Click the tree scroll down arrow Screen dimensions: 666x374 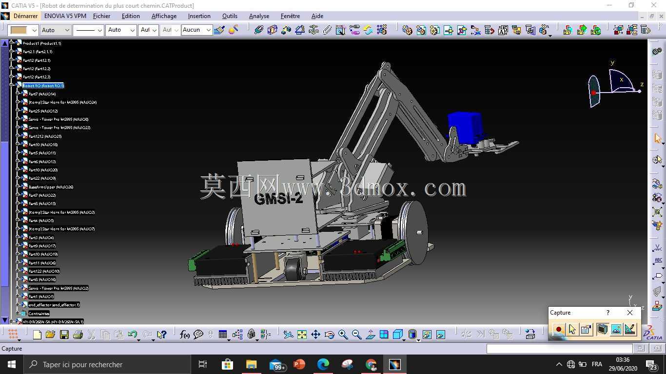[5, 320]
